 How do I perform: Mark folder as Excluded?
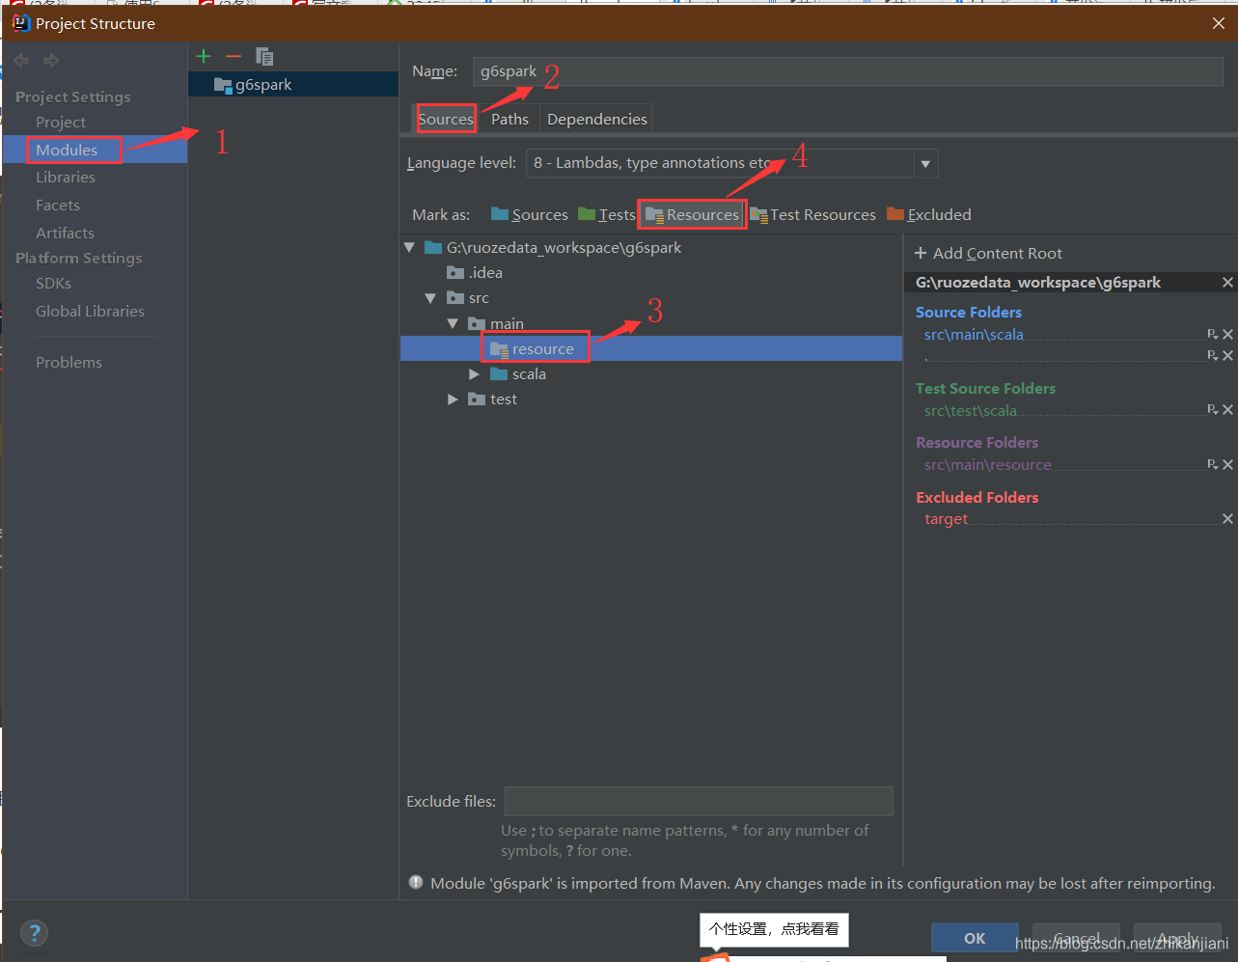click(x=929, y=214)
